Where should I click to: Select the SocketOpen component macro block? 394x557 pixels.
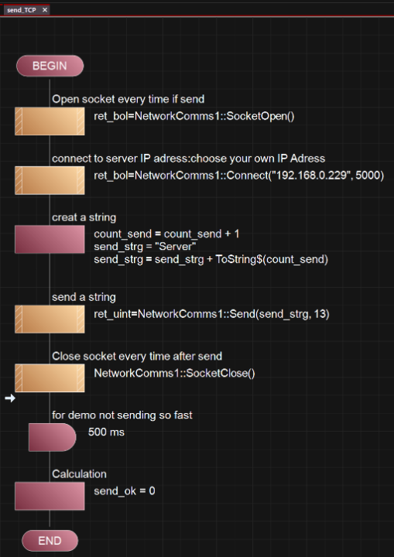(x=50, y=121)
